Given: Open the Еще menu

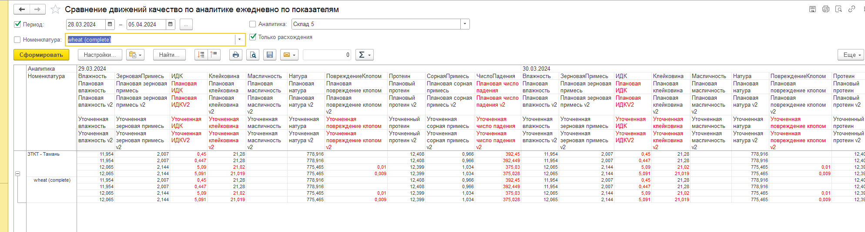Looking at the screenshot, I should point(850,55).
